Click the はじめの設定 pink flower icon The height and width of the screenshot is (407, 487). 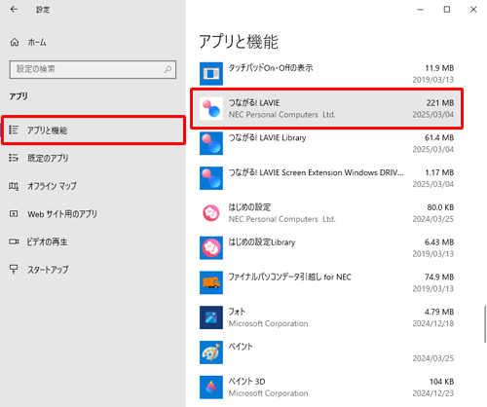(211, 213)
